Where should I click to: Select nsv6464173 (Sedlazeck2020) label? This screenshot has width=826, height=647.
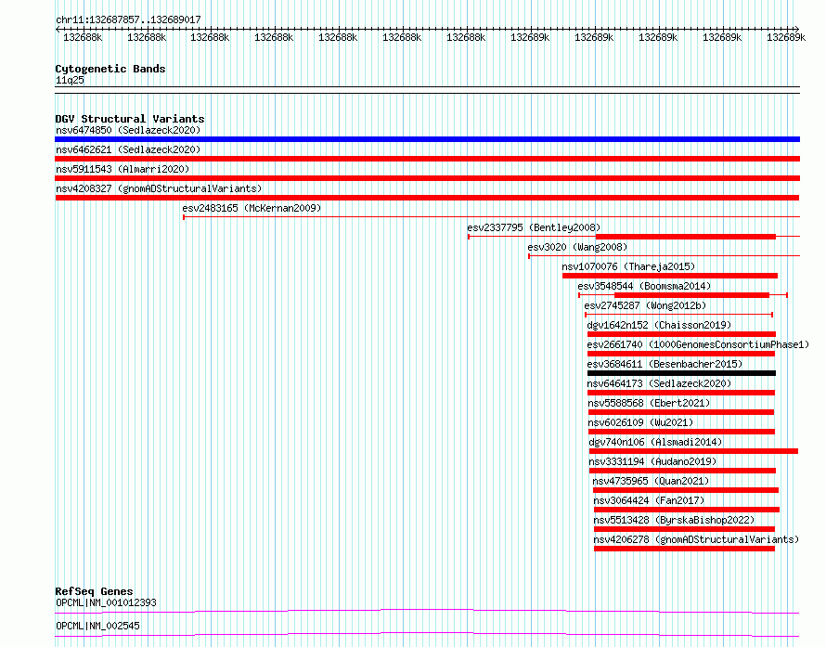tap(659, 383)
